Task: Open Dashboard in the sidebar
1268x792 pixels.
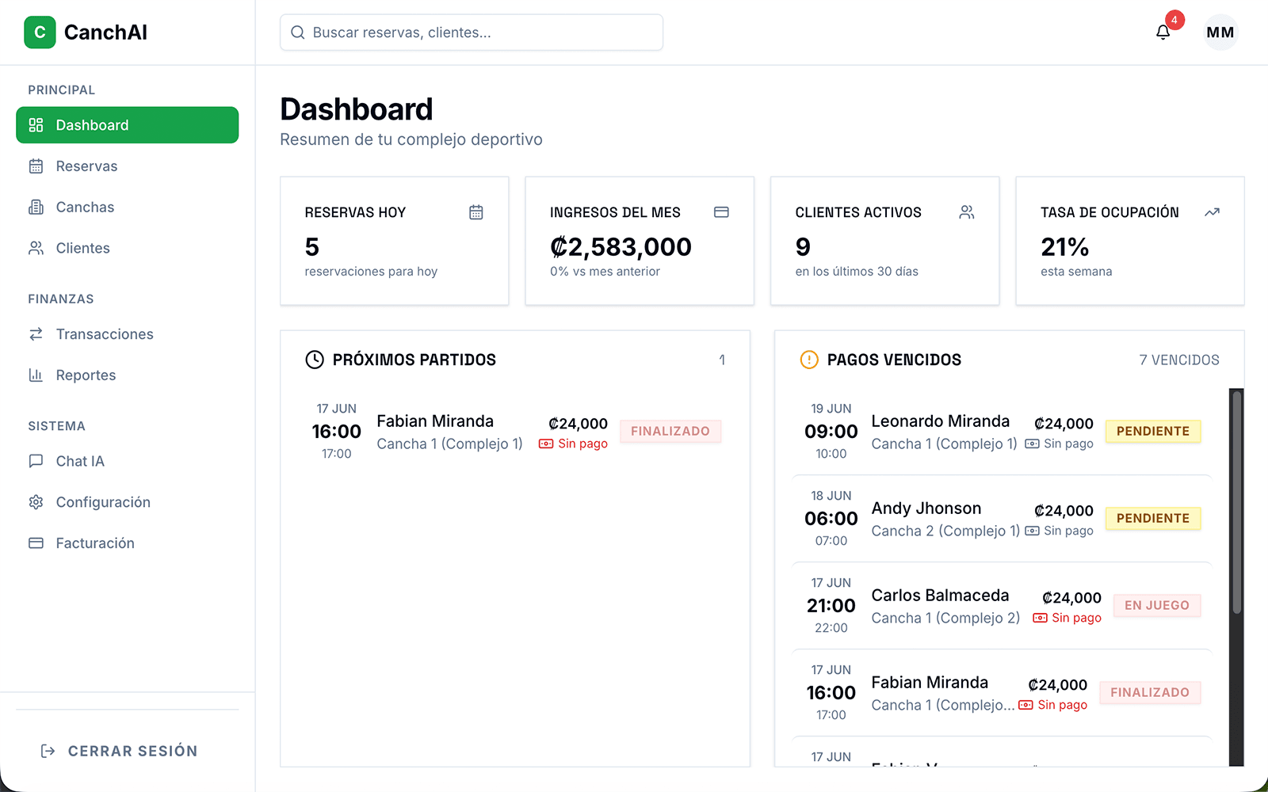Action: tap(127, 125)
